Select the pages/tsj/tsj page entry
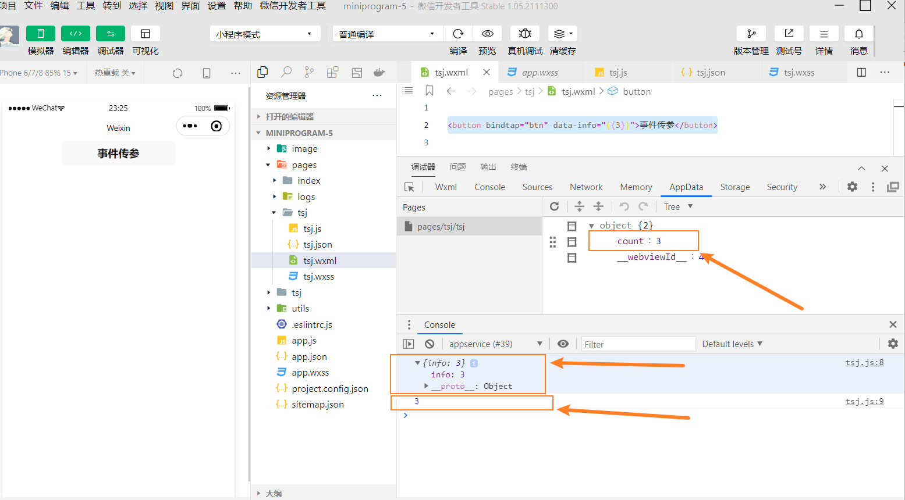This screenshot has height=500, width=905. tap(469, 227)
